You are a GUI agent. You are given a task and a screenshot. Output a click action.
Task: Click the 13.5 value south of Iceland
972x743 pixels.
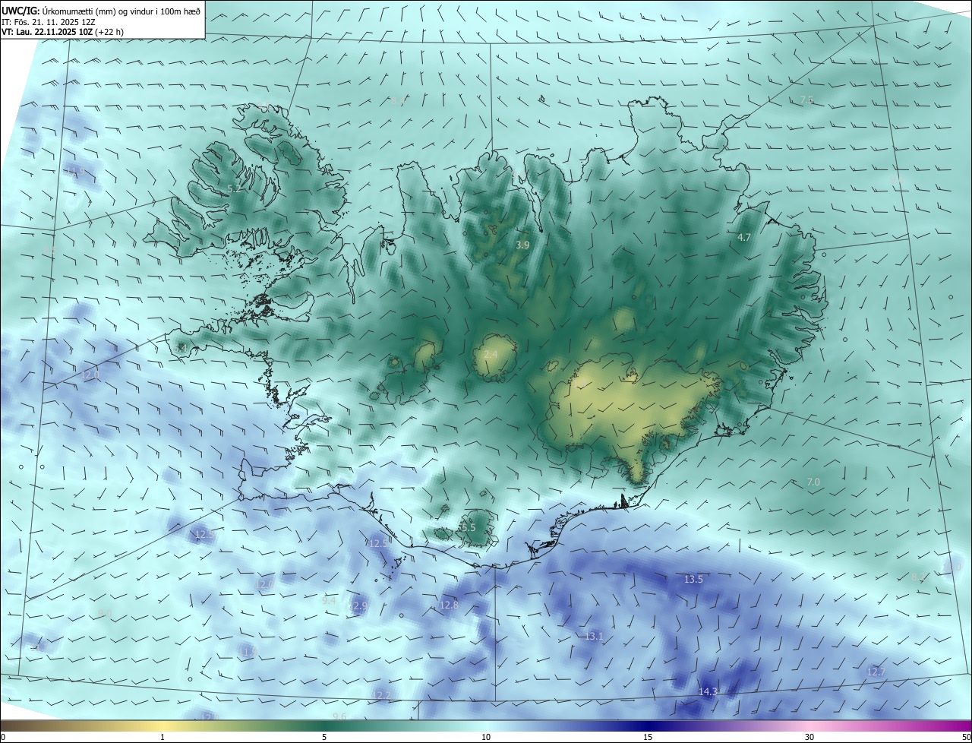click(693, 579)
